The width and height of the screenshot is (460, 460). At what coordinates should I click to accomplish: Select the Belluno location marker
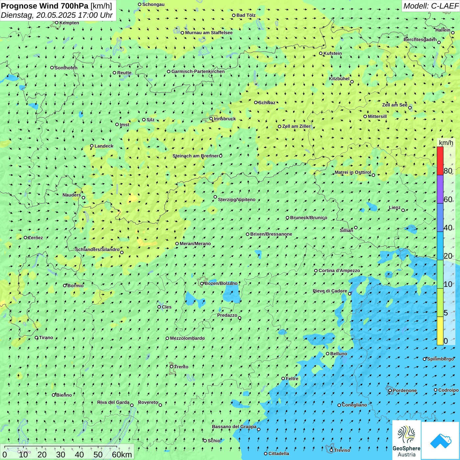pyautogui.click(x=328, y=354)
